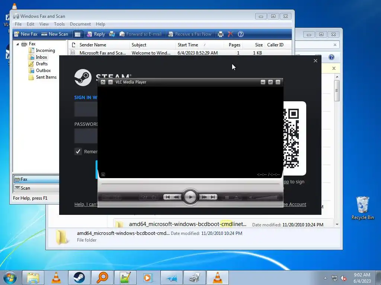Open the View menu in Fax and Scan
This screenshot has width=381, height=285.
click(x=44, y=24)
